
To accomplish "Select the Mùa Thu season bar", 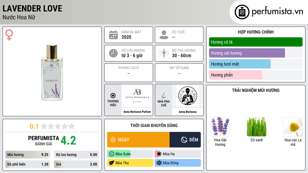I will point(130,163).
